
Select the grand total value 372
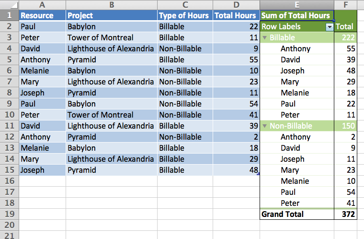point(346,214)
